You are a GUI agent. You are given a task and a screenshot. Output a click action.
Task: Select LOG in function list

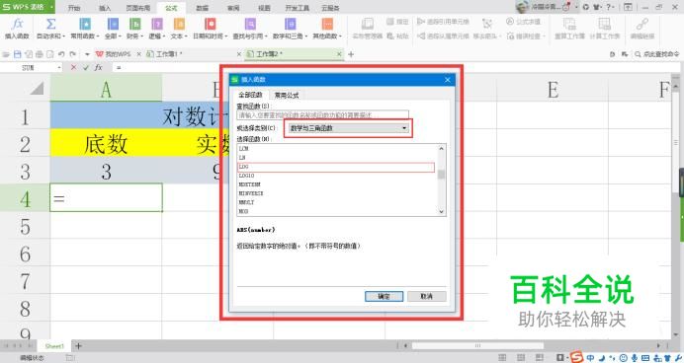pyautogui.click(x=336, y=167)
